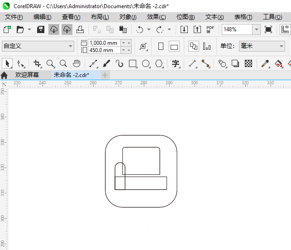291x250 pixels.
Task: Select the Artistic Media brush tool
Action: coord(106,63)
